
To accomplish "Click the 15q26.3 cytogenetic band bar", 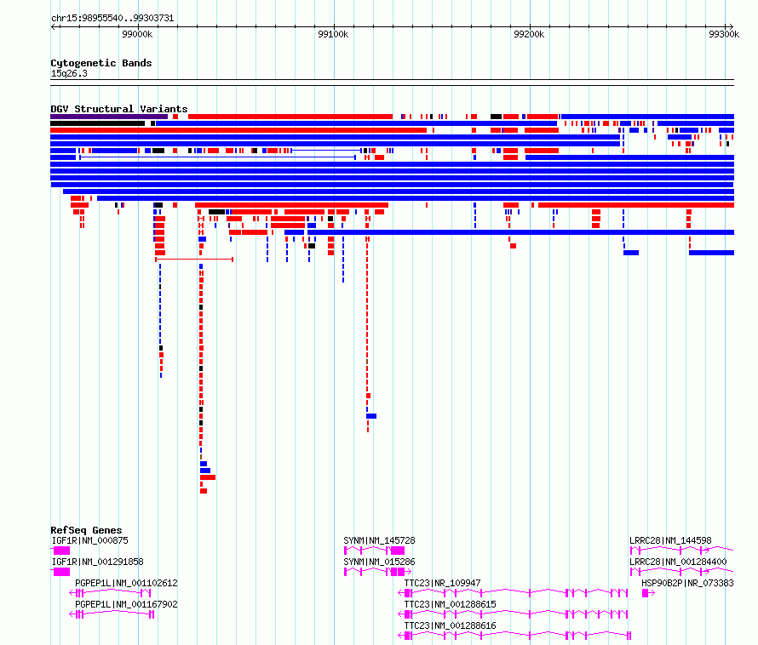I will [392, 83].
